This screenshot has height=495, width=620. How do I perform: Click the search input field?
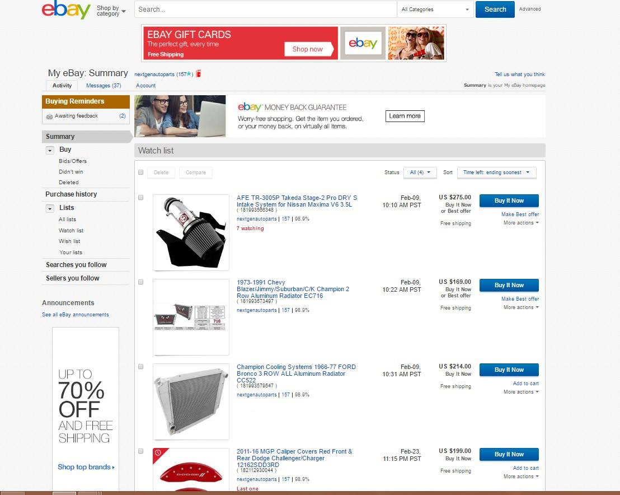coord(266,10)
